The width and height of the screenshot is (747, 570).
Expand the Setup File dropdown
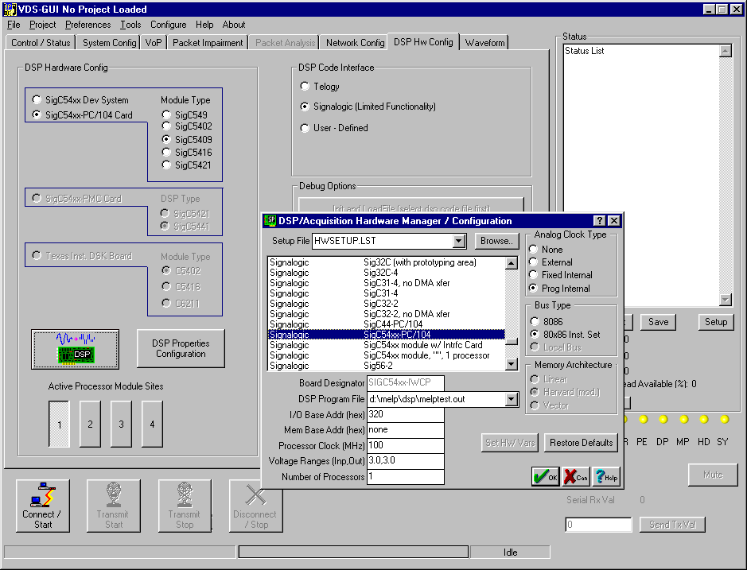point(458,241)
